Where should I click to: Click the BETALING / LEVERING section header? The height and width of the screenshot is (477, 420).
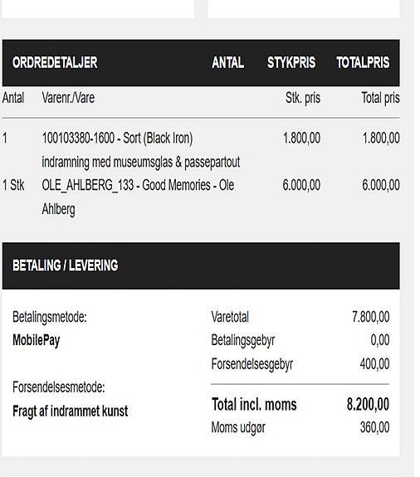point(65,265)
